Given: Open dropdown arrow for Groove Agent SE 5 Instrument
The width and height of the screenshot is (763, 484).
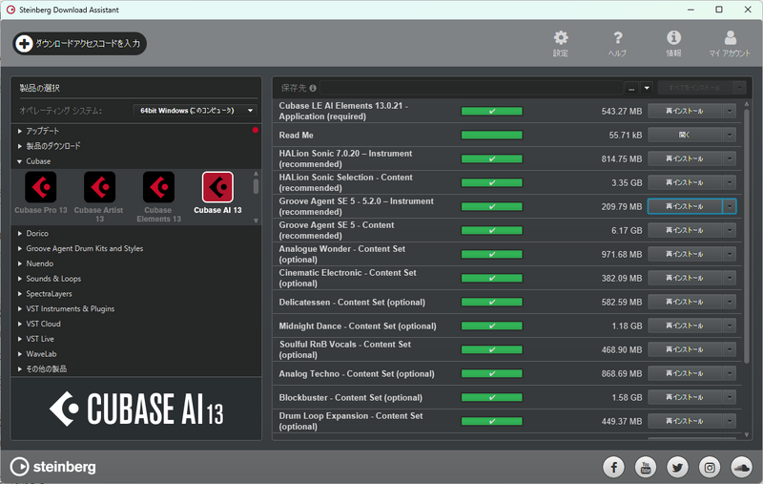Looking at the screenshot, I should pyautogui.click(x=730, y=206).
